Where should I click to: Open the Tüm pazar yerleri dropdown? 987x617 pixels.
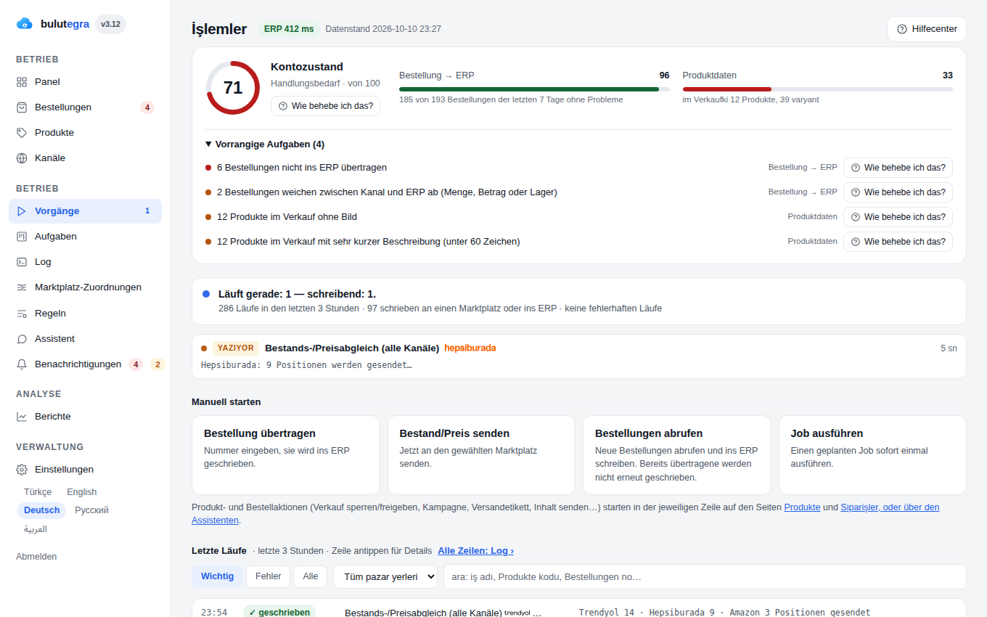pyautogui.click(x=385, y=576)
